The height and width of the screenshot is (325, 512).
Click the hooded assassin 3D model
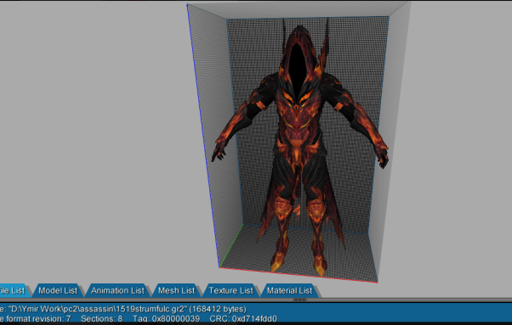[299, 147]
